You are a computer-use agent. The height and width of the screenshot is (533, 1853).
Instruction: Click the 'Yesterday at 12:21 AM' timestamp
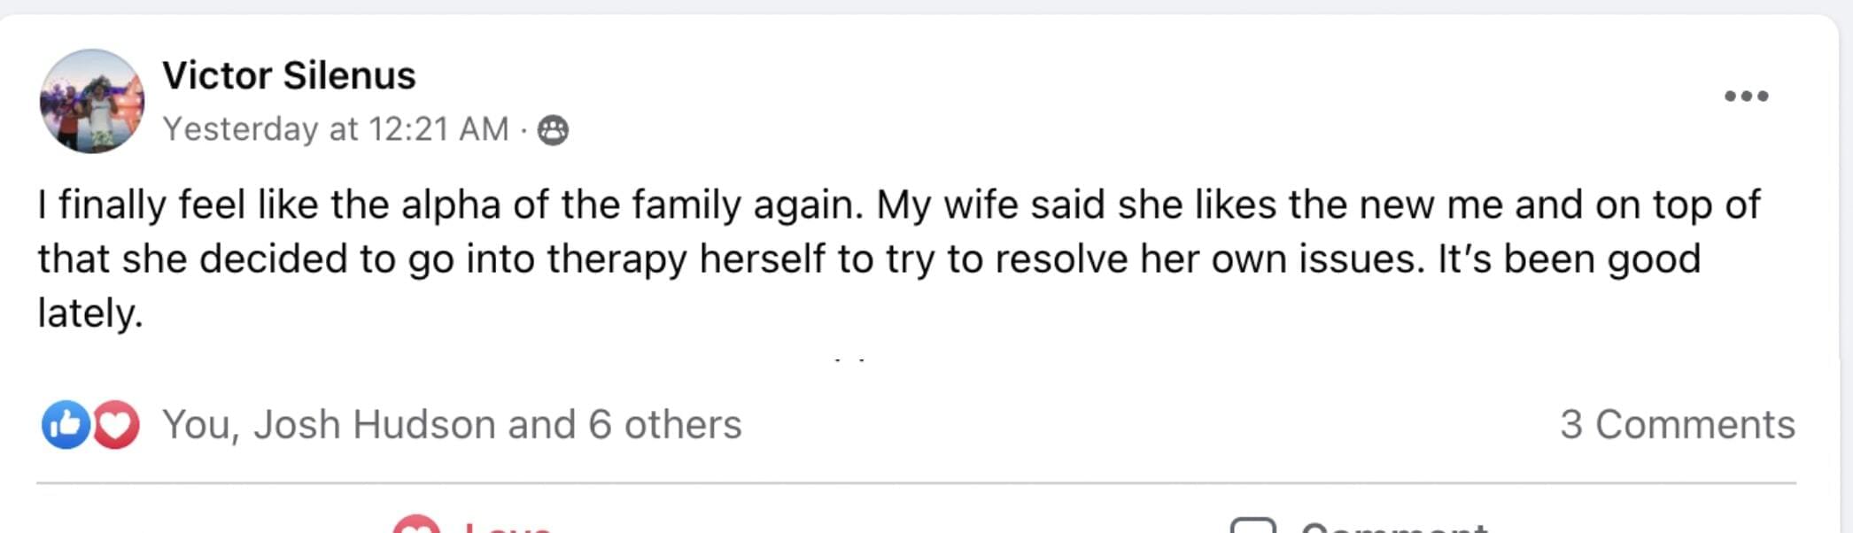coord(336,129)
